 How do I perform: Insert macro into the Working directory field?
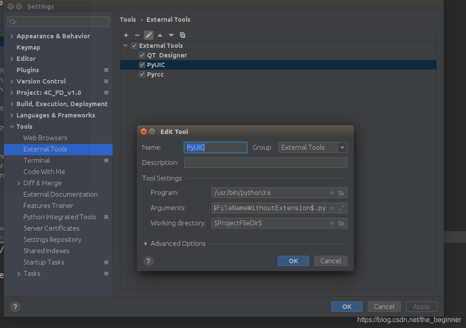coord(332,223)
